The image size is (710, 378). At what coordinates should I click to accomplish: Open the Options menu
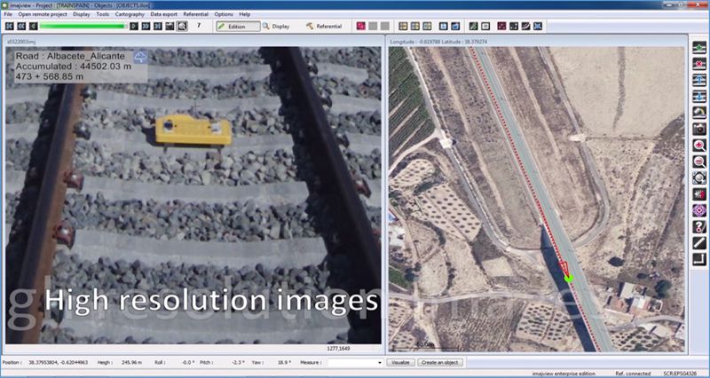point(224,14)
